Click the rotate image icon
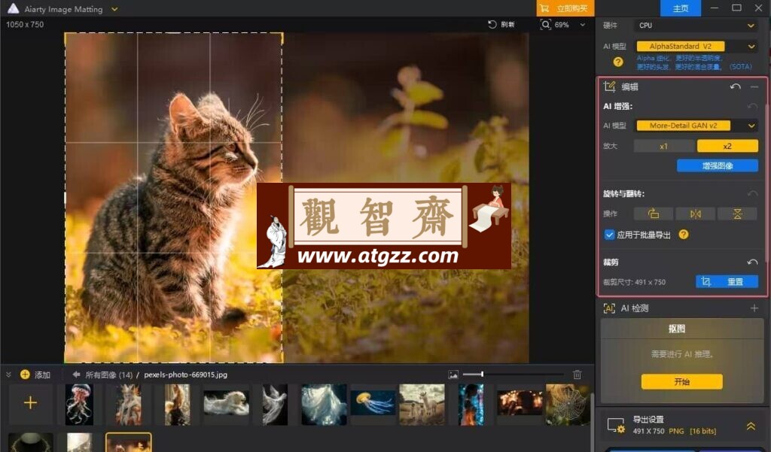Viewport: 771px width, 452px height. point(654,214)
